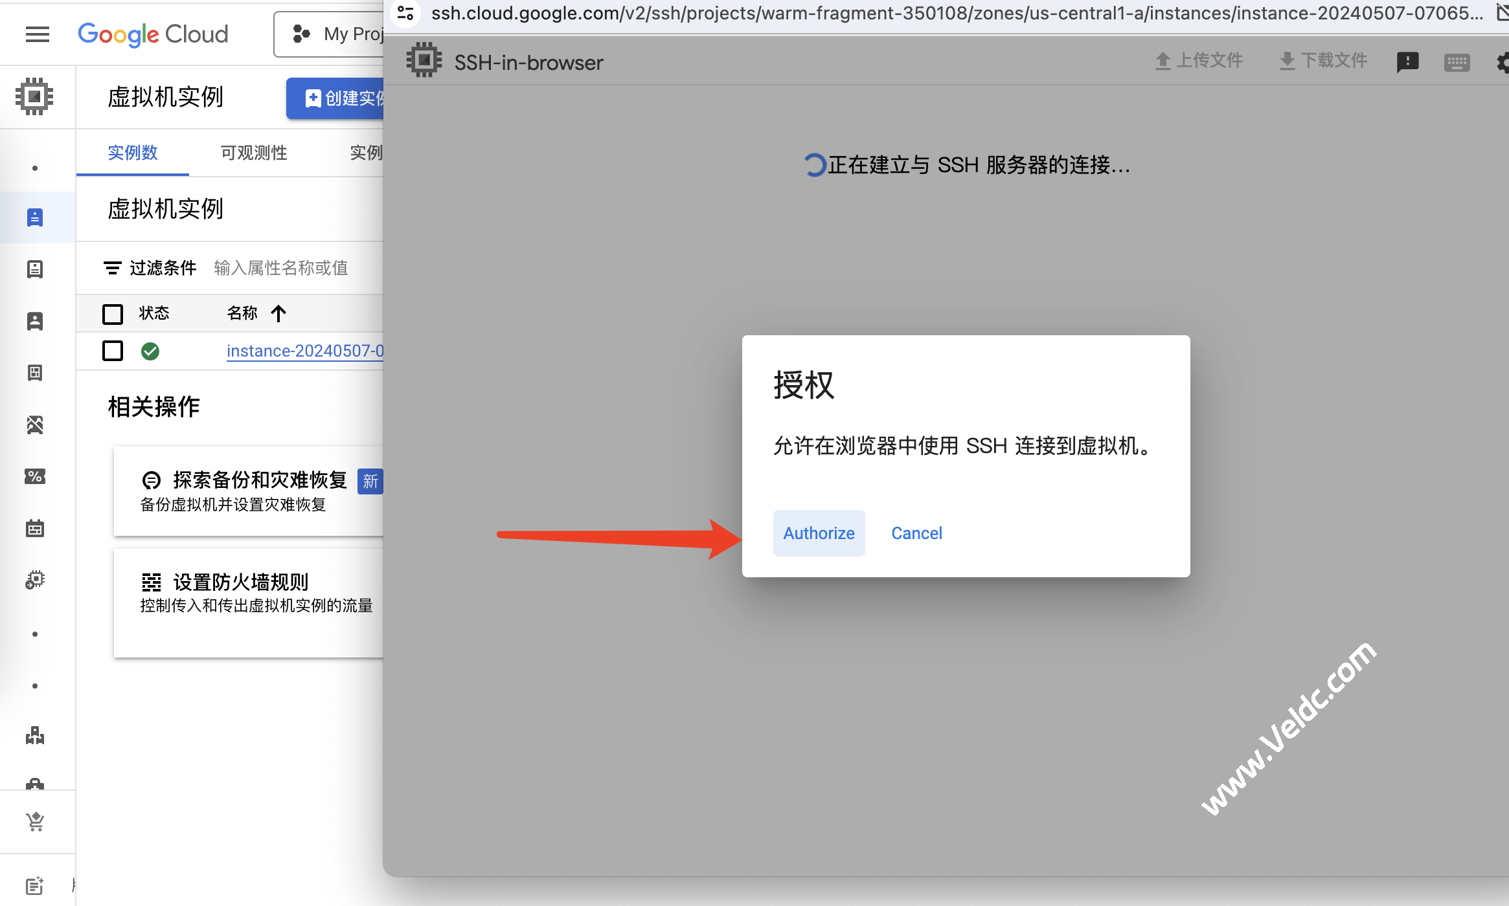Click the Compute Engine chip icon in sidebar
The image size is (1509, 906).
[34, 97]
